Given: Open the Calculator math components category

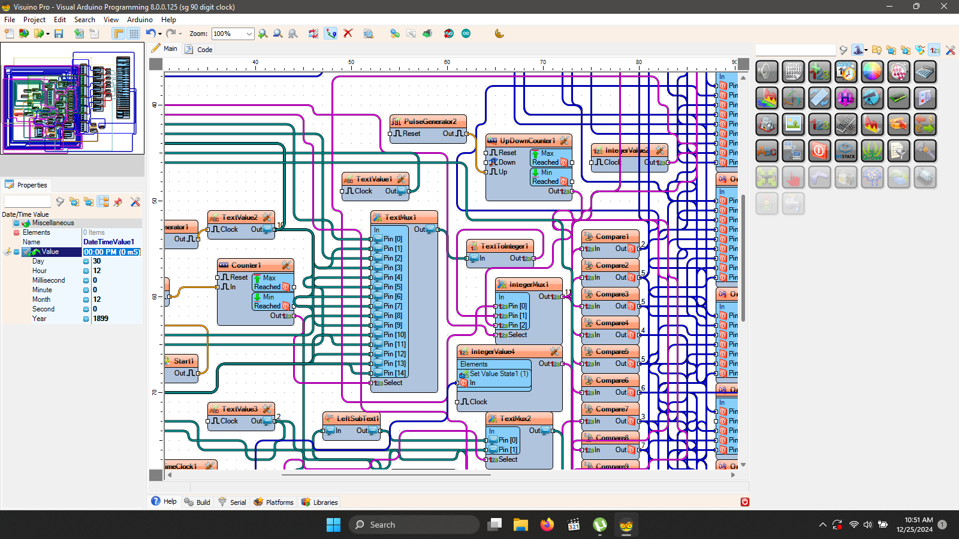Looking at the screenshot, I should click(925, 72).
